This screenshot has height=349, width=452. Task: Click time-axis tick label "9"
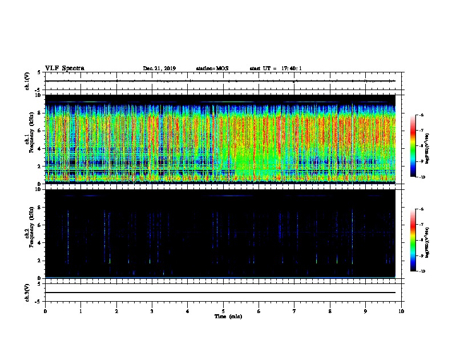[365, 311]
